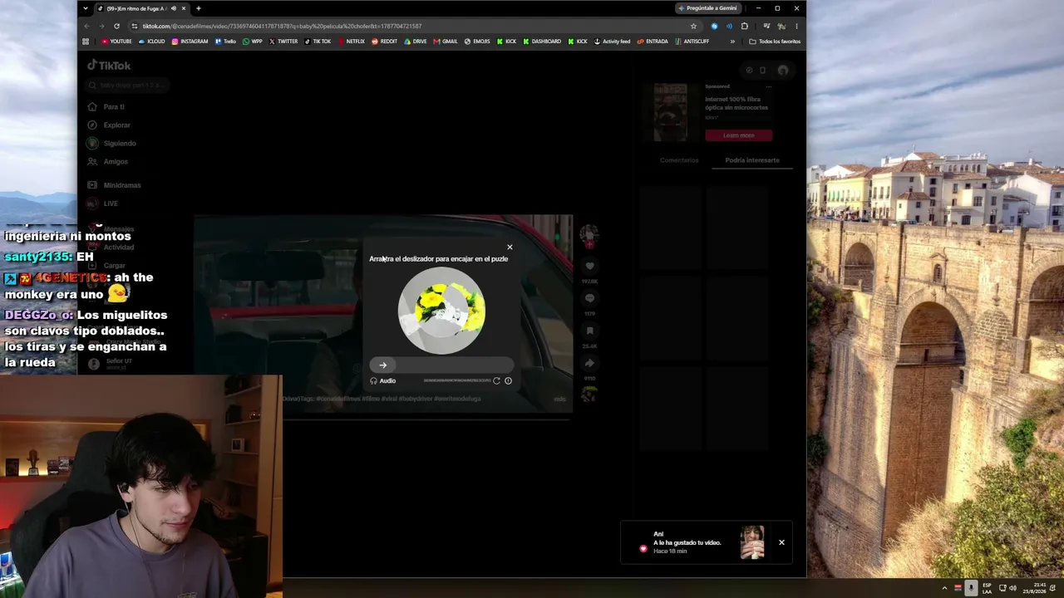Open the Trello bookmark

click(x=225, y=41)
